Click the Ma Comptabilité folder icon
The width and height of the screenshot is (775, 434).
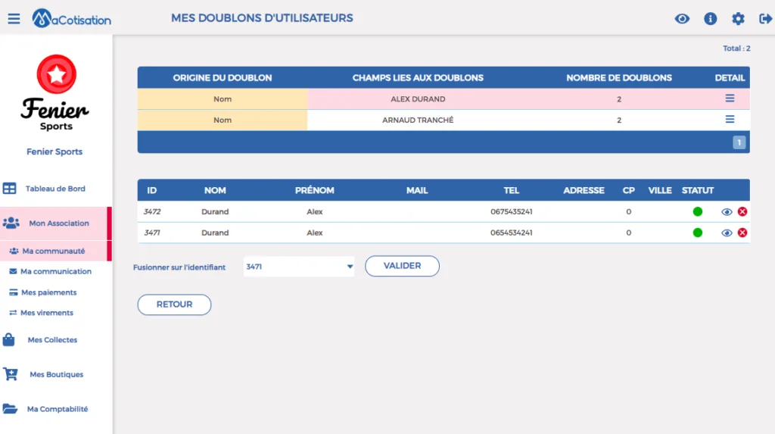coord(10,409)
